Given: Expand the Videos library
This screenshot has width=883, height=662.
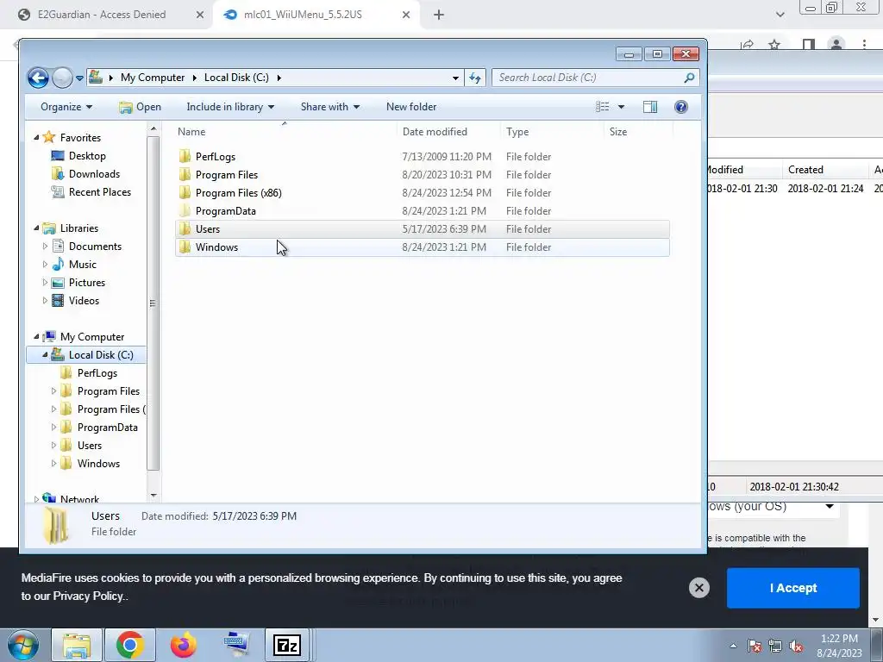Looking at the screenshot, I should (45, 301).
